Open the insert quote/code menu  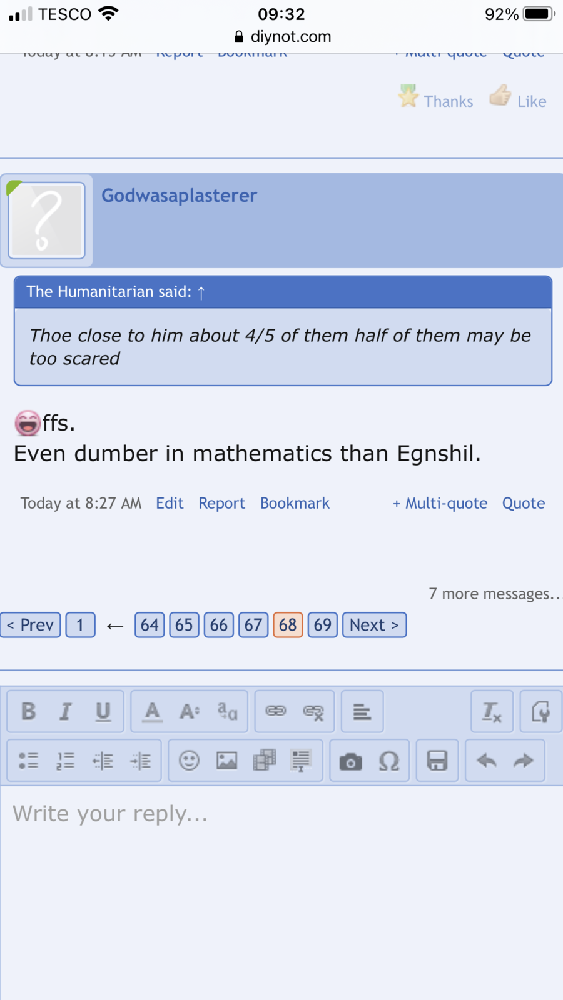click(302, 761)
